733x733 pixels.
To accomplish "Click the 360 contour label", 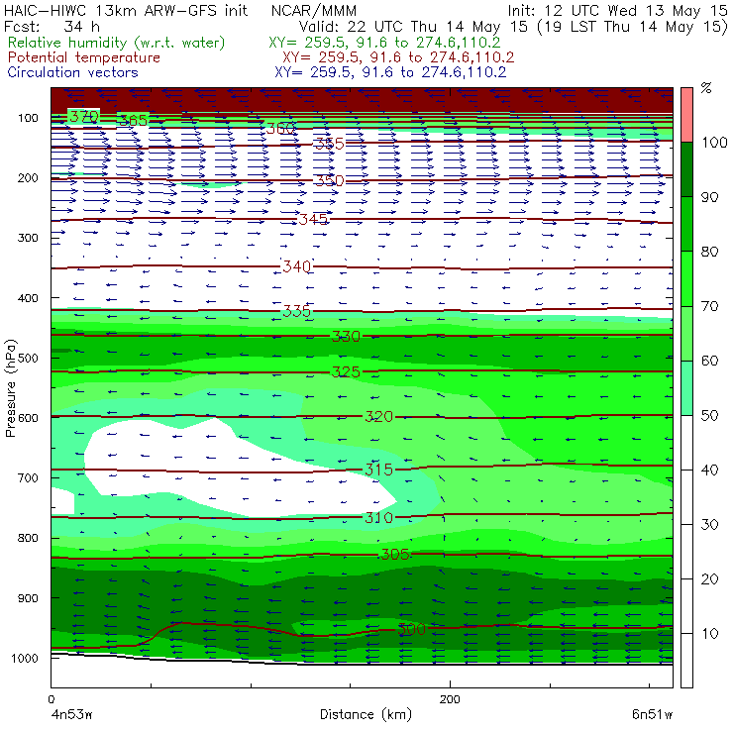I will (x=280, y=128).
